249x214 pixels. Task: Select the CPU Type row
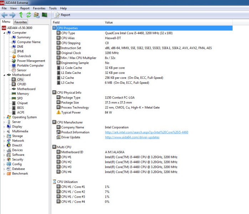[68, 33]
